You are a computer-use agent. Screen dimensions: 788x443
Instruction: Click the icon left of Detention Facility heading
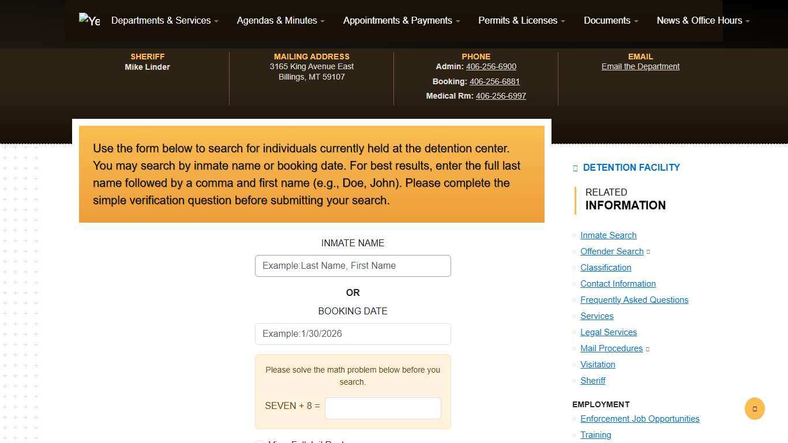pyautogui.click(x=575, y=168)
